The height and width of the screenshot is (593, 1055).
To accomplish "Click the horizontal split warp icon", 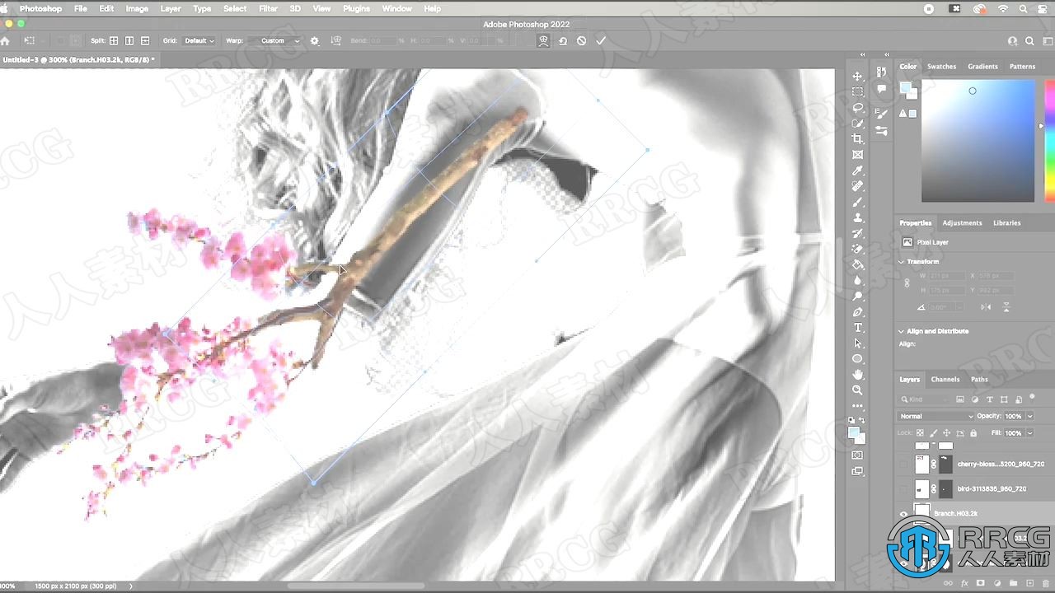I will [145, 40].
